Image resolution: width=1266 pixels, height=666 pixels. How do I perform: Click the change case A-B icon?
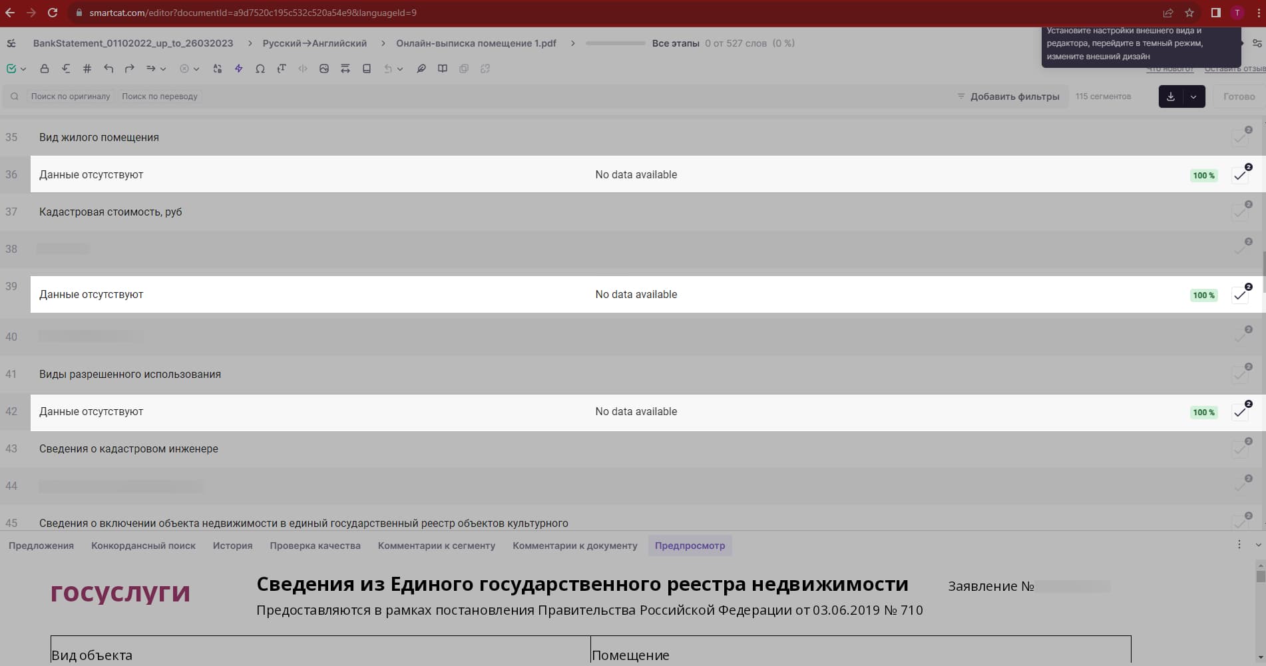(218, 69)
